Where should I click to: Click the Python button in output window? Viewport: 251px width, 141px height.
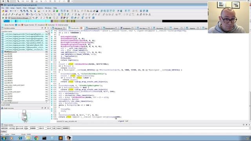tap(4, 132)
